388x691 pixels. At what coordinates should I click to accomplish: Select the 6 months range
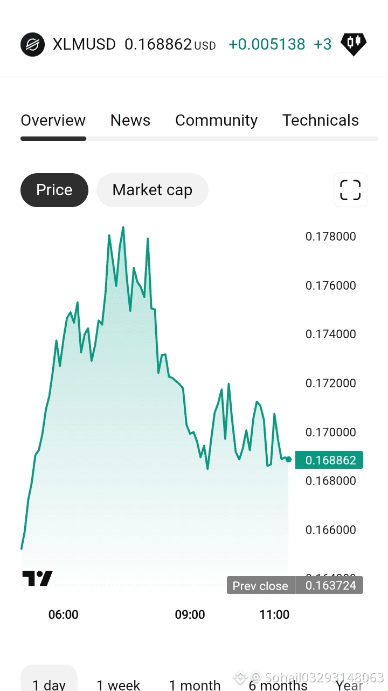(x=278, y=684)
